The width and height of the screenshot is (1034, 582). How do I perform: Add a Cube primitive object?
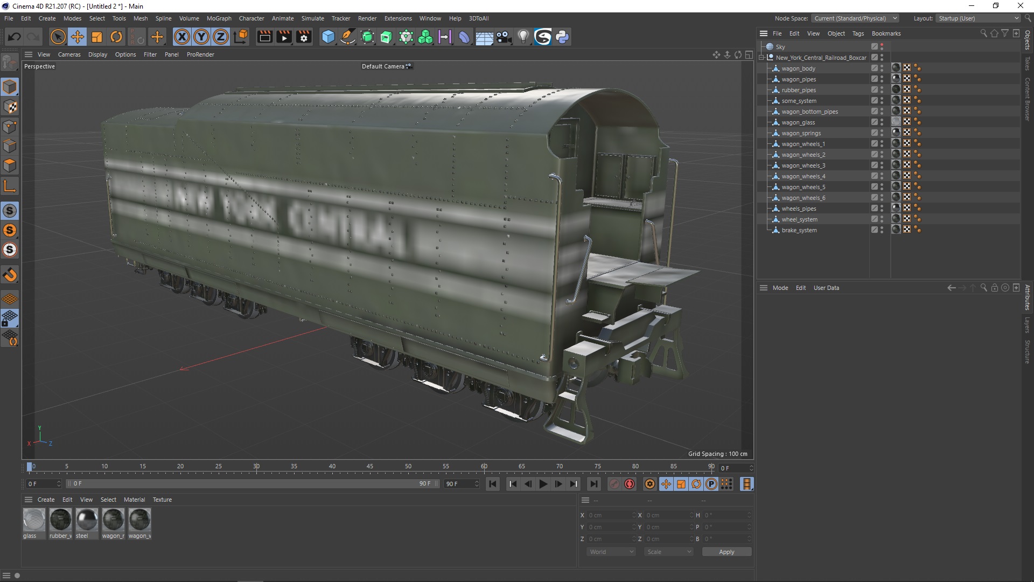(328, 37)
